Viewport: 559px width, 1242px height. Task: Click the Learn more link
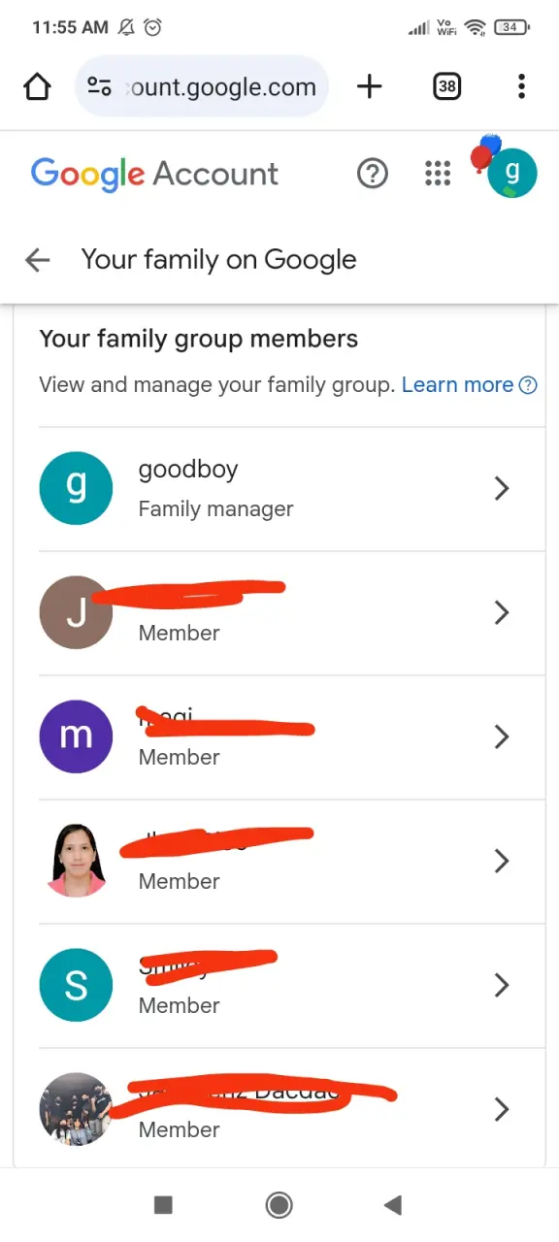457,384
